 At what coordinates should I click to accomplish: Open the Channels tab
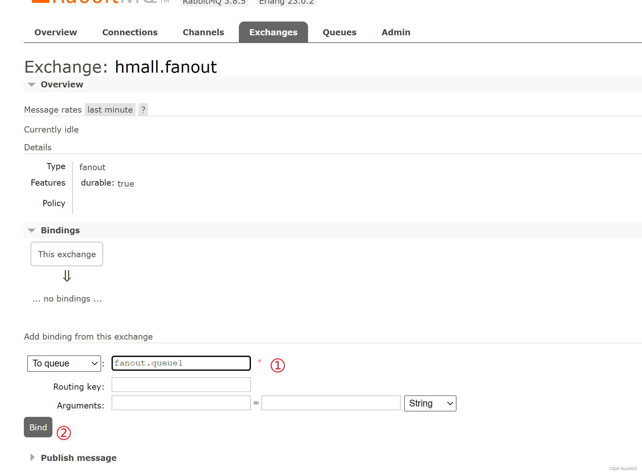pyautogui.click(x=203, y=32)
